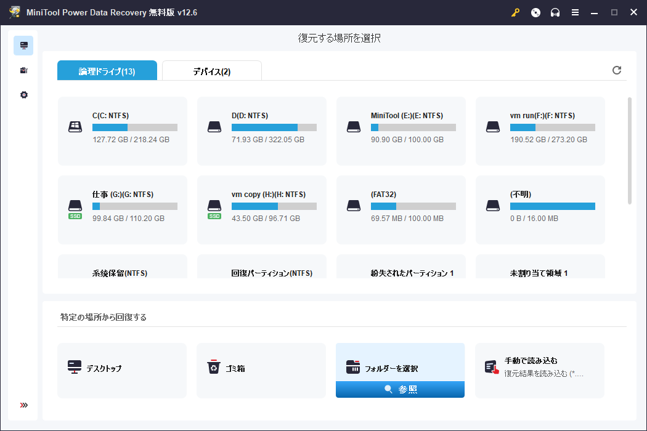Click the 参照 browse button
Image resolution: width=647 pixels, height=431 pixels.
click(x=400, y=389)
